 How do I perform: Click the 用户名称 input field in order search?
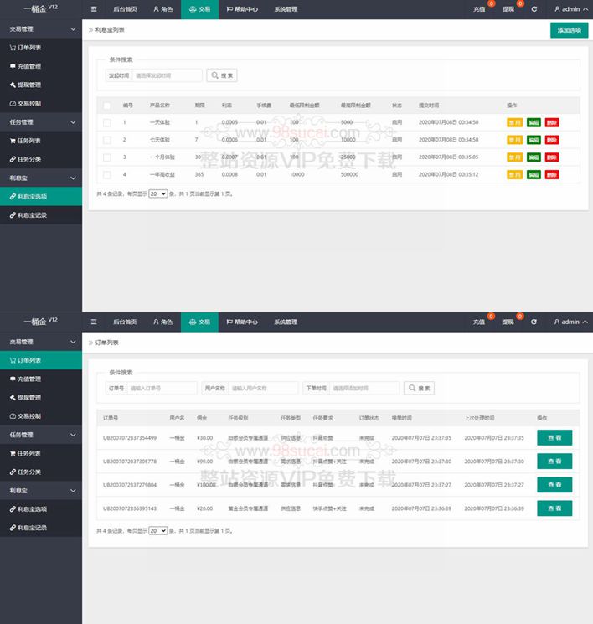(x=263, y=388)
